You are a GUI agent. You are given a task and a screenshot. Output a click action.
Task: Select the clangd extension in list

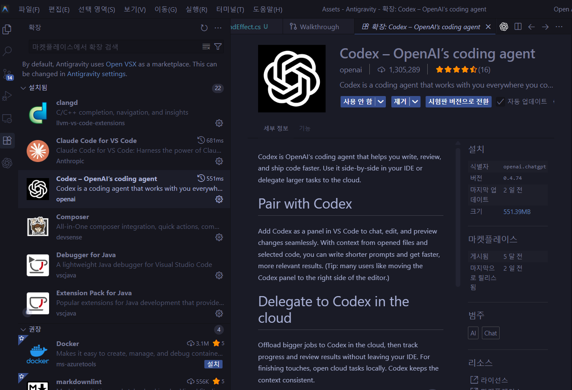pos(124,113)
